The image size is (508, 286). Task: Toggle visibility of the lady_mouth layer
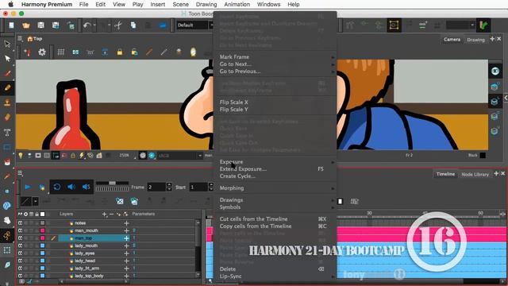click(20, 245)
